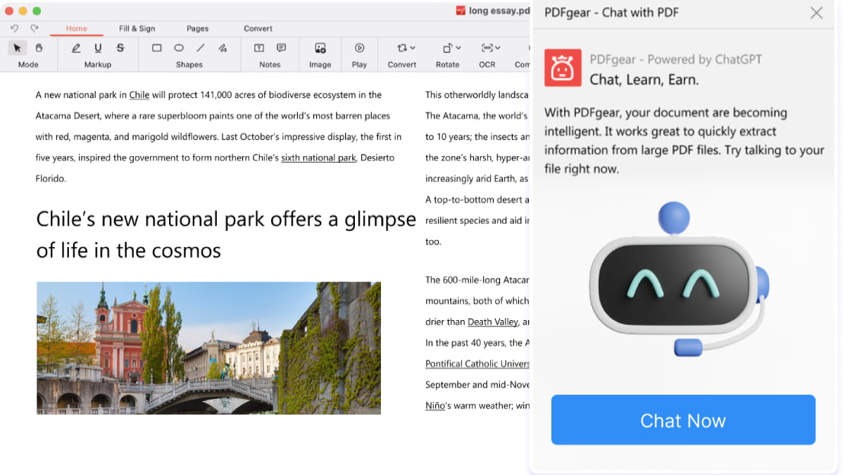Select the ellipse shape tool
Image resolution: width=845 pixels, height=475 pixels.
click(179, 48)
